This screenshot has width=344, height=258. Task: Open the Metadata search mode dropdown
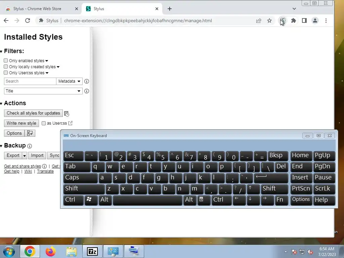click(69, 81)
